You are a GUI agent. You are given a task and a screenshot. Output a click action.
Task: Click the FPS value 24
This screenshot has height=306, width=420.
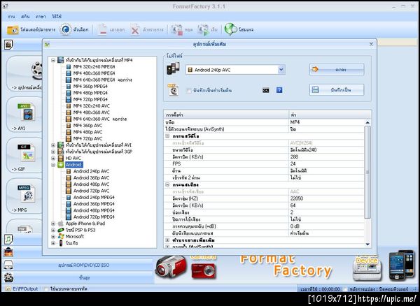293,163
